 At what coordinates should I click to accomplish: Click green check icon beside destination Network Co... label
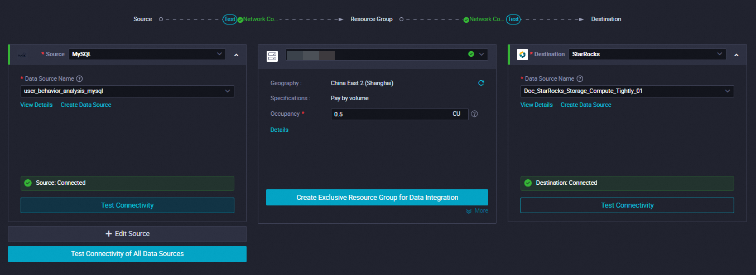tap(466, 19)
